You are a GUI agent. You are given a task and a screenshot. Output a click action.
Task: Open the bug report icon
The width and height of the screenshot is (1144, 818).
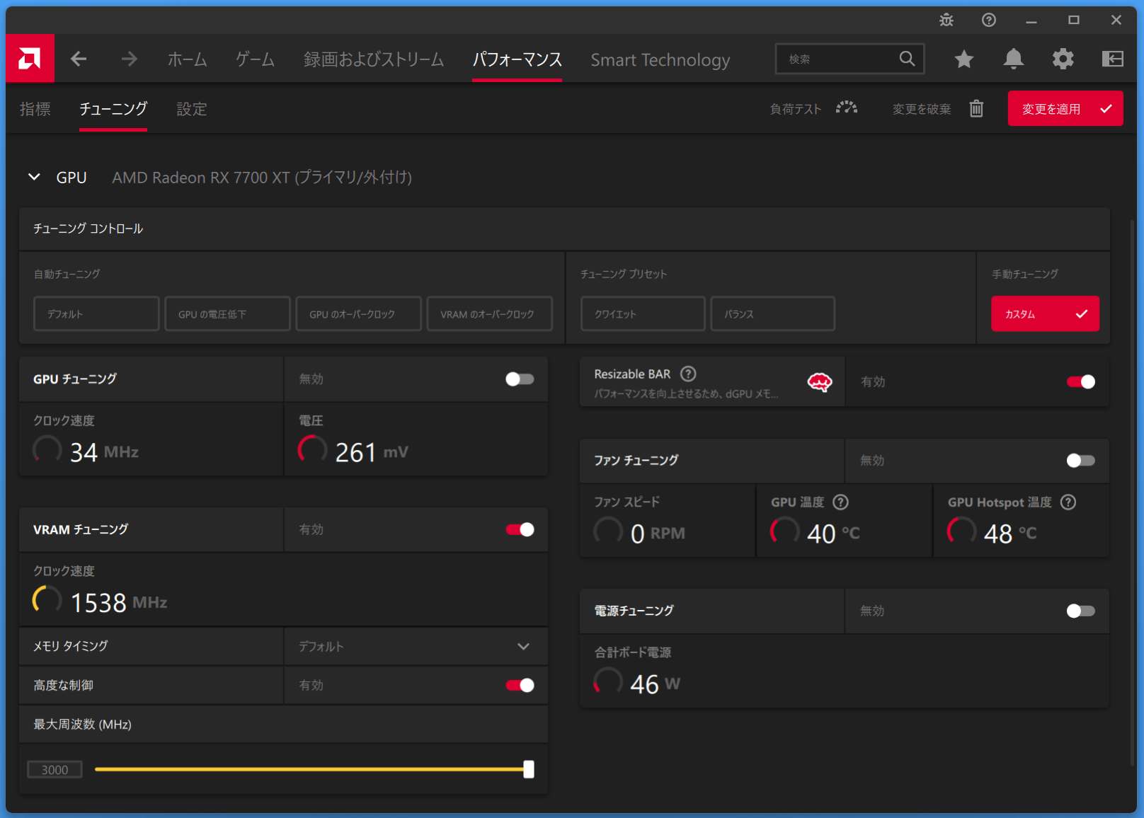click(946, 20)
